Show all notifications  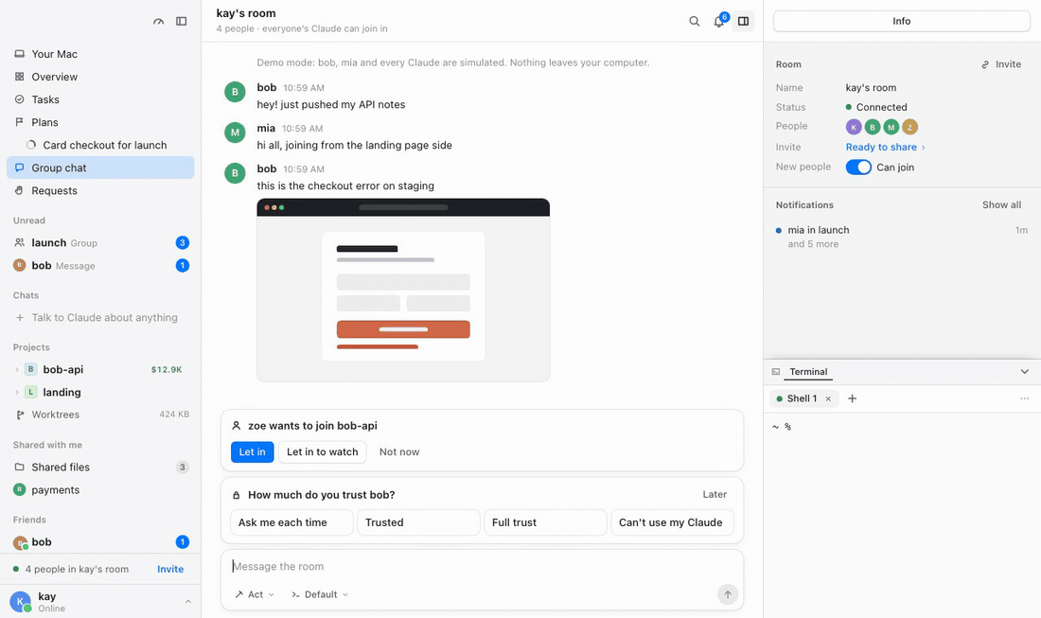click(1001, 205)
